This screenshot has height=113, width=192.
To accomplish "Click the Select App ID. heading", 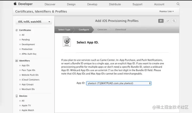I will click(x=87, y=42).
